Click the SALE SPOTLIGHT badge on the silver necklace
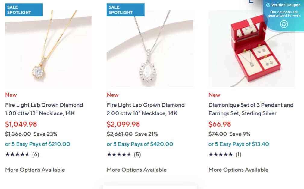Image resolution: width=304 pixels, height=189 pixels. (x=125, y=10)
